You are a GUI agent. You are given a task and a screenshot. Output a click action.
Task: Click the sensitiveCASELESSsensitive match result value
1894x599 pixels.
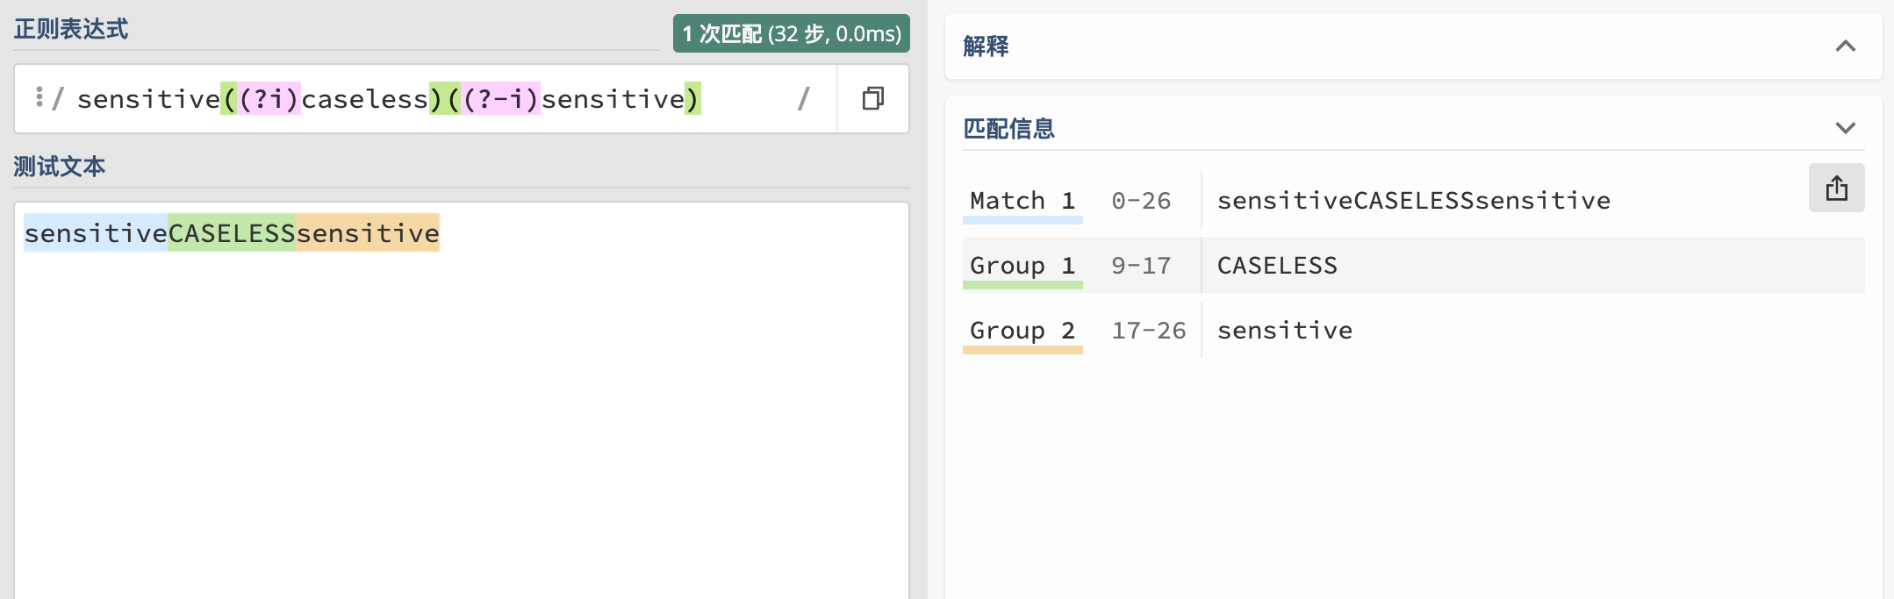1413,201
